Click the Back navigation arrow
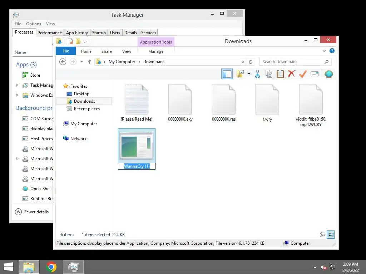The height and width of the screenshot is (274, 366). point(63,62)
